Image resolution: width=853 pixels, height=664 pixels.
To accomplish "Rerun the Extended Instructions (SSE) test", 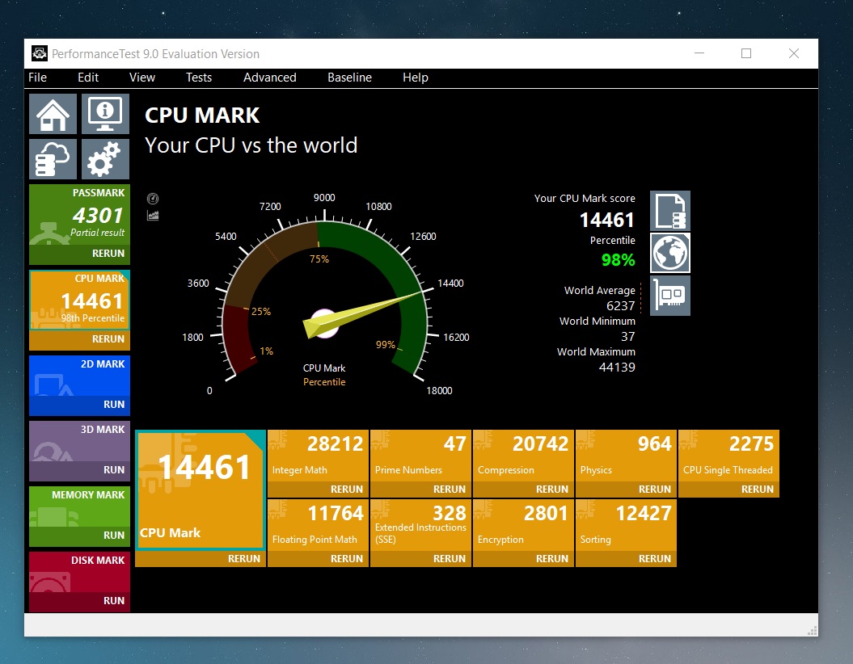I will (420, 559).
